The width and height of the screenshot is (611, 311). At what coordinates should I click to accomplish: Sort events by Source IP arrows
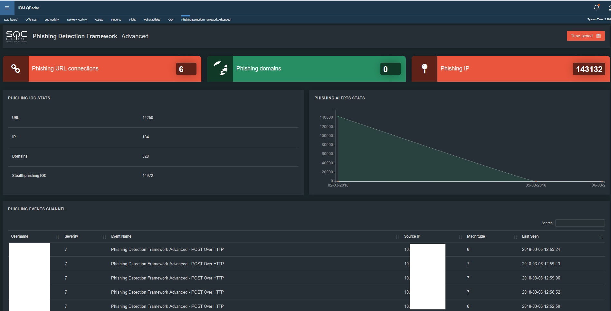coord(460,237)
